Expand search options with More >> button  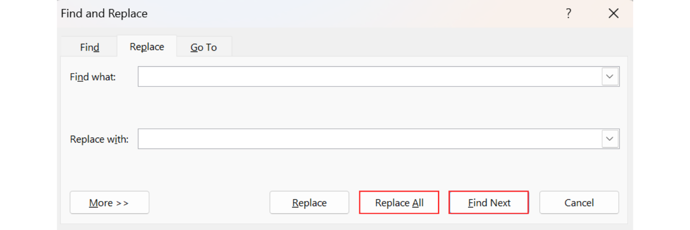click(109, 203)
